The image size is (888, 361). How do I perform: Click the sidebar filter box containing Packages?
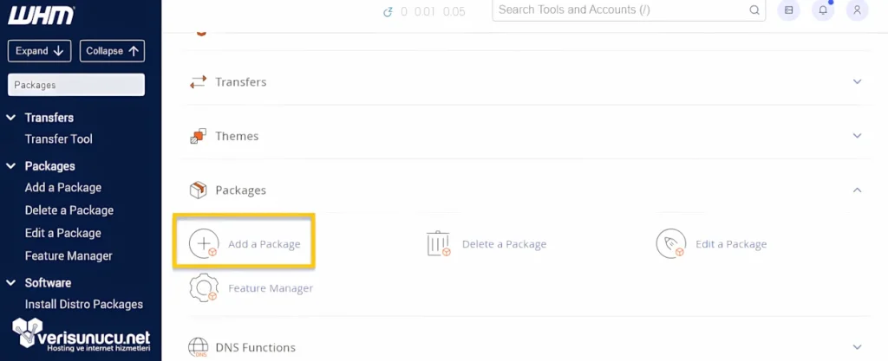point(76,85)
